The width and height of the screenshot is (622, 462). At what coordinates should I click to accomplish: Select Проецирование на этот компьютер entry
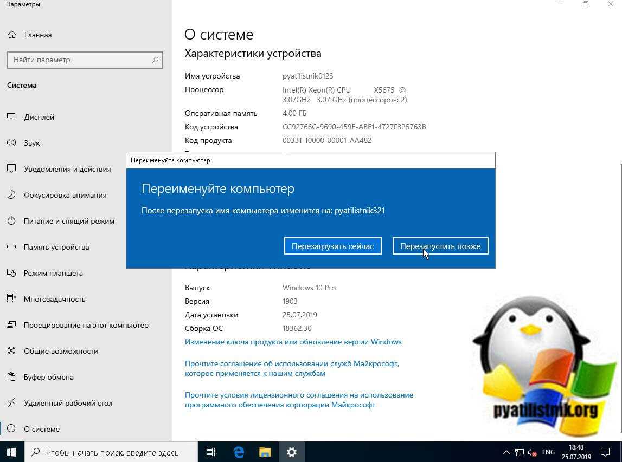[x=86, y=325]
